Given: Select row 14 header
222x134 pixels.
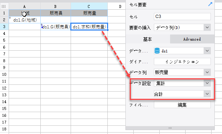Looking at the screenshot, I should 4,102.
